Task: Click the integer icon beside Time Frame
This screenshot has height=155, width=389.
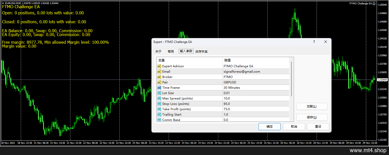Action: [159, 88]
